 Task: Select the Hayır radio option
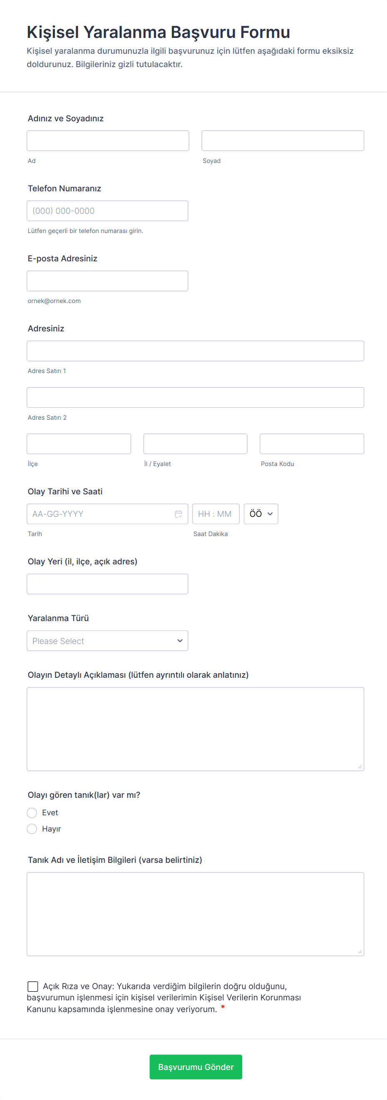[x=32, y=828]
